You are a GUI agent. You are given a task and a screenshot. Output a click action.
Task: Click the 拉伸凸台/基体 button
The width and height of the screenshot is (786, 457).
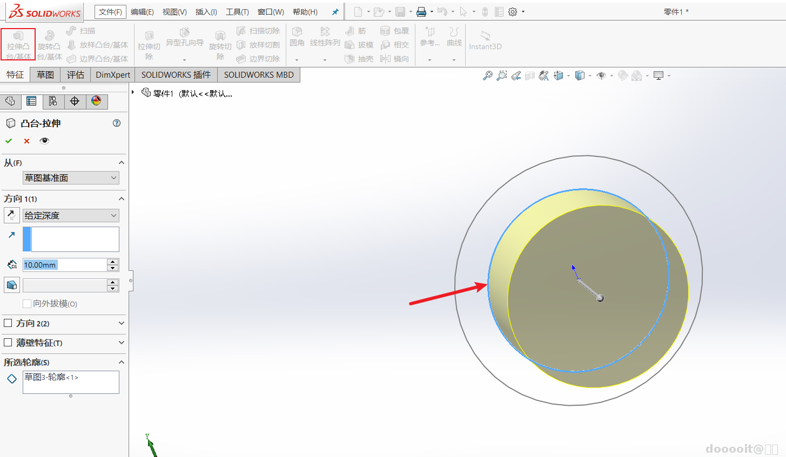[x=18, y=44]
